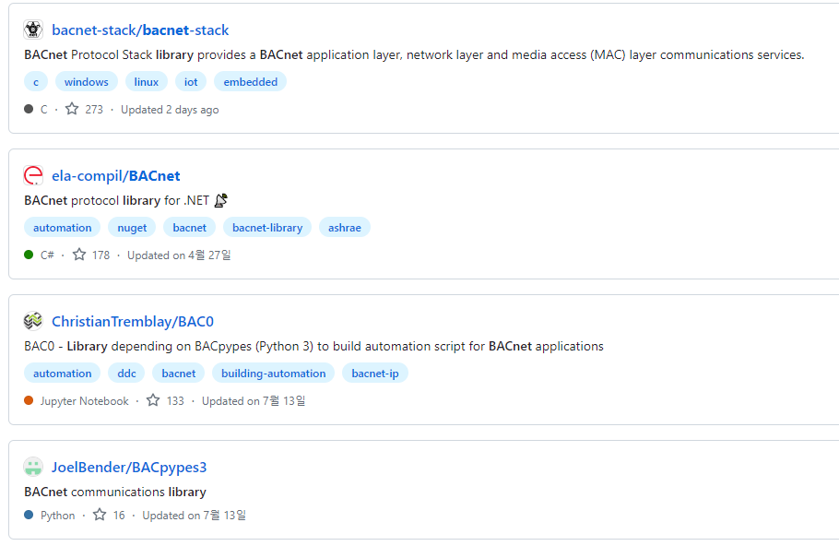Click 'Updated 2 days ago' text
Viewport: 839px width, 546px height.
(x=170, y=110)
